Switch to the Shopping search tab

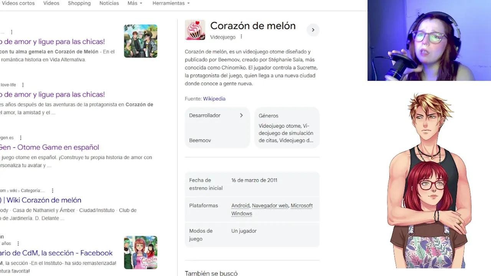click(79, 3)
